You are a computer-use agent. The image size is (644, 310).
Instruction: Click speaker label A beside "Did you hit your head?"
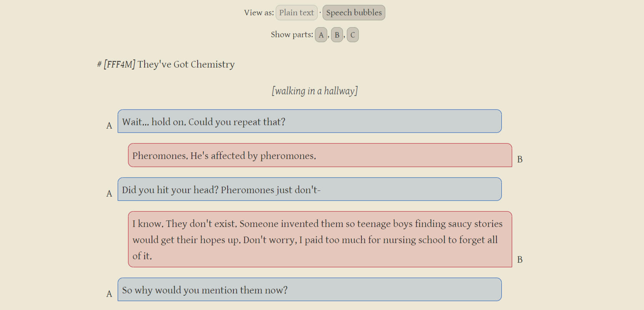click(109, 194)
